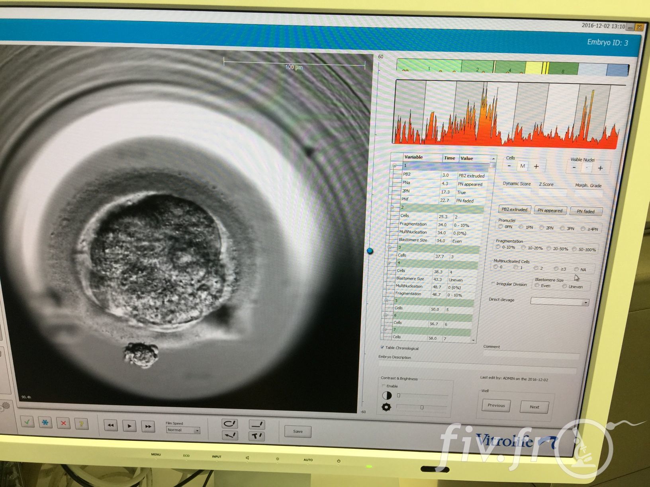Collapse group 7 in variable table
This screenshot has height=487, width=650.
384,329
